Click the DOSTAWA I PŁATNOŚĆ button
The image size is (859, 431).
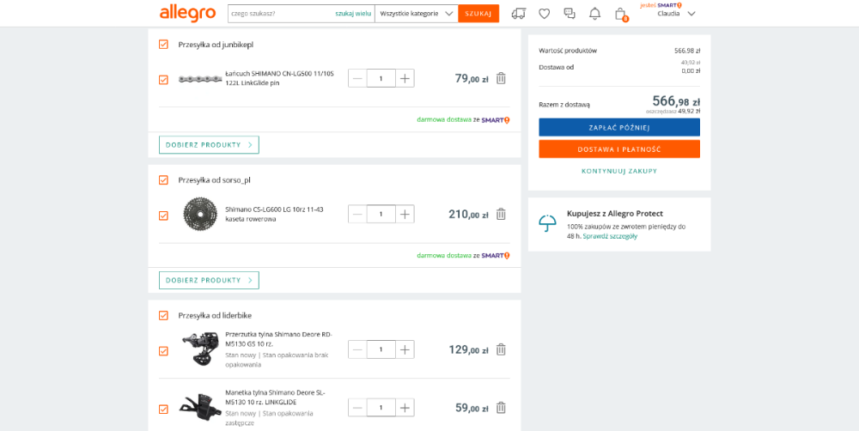[619, 149]
